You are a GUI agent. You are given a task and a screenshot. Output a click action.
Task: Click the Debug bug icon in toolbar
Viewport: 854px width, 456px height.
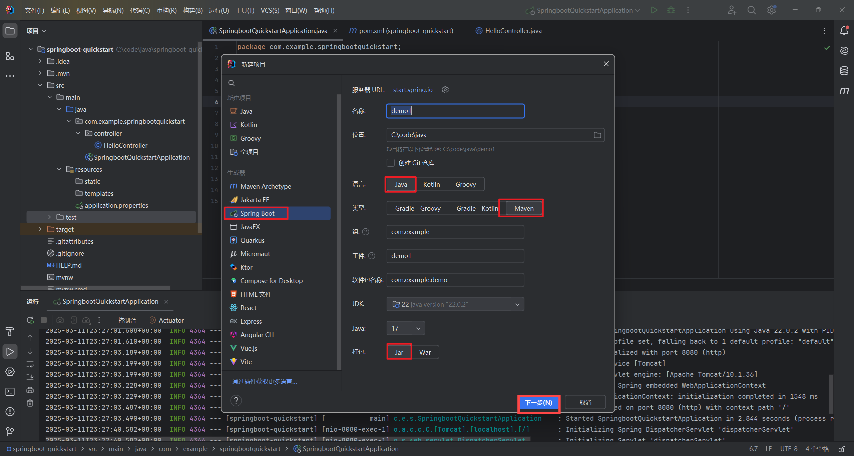click(671, 10)
